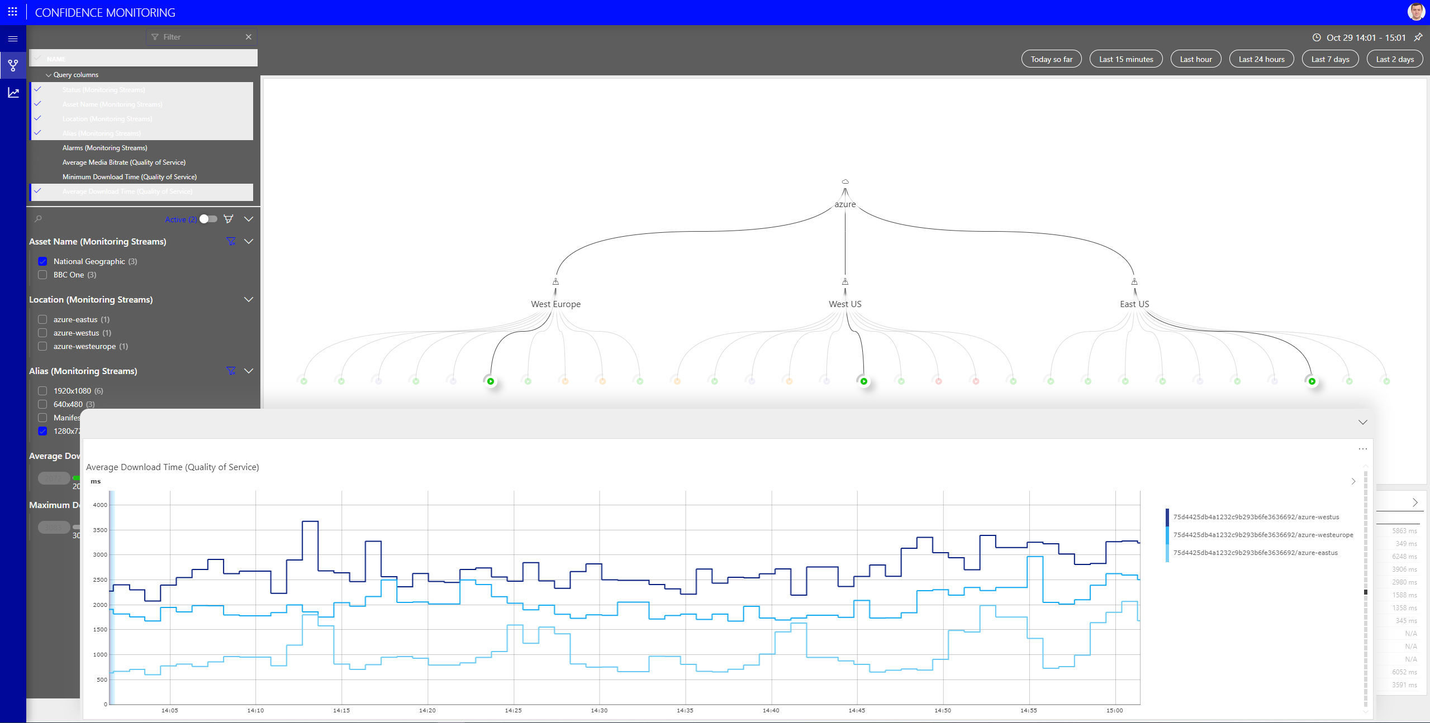The width and height of the screenshot is (1430, 723).
Task: Select Average Media Bitrate column
Action: tap(141, 162)
